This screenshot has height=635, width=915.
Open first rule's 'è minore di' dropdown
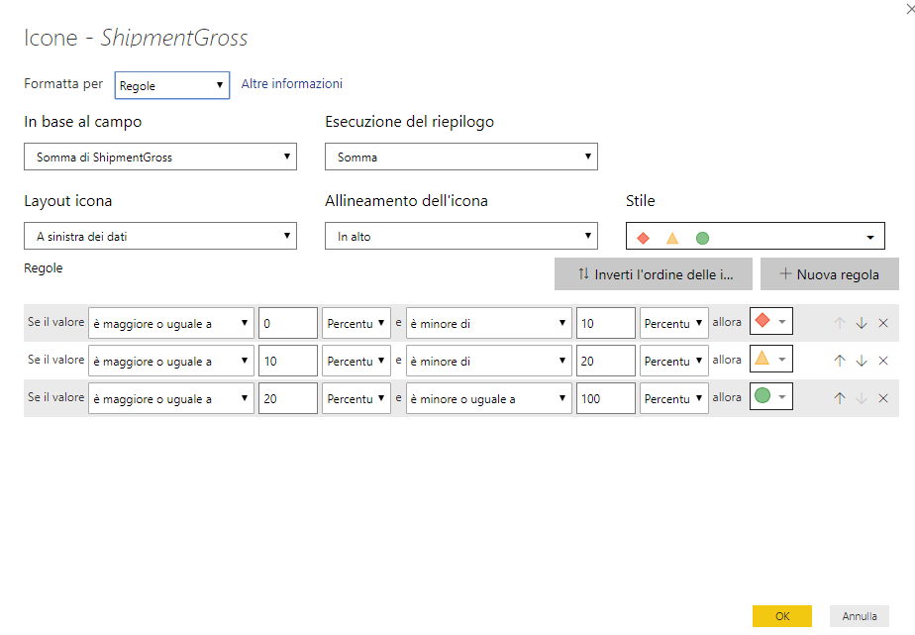tap(488, 323)
